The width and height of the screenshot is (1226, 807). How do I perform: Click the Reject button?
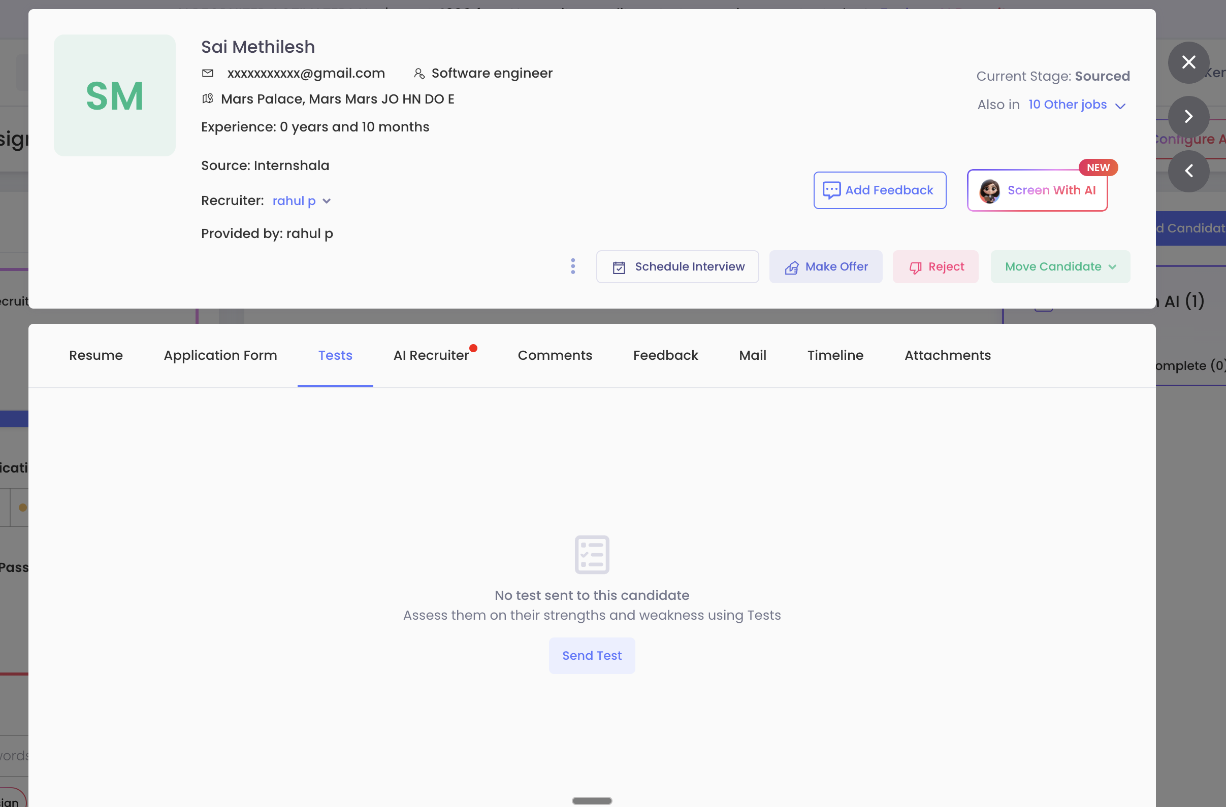[935, 267]
